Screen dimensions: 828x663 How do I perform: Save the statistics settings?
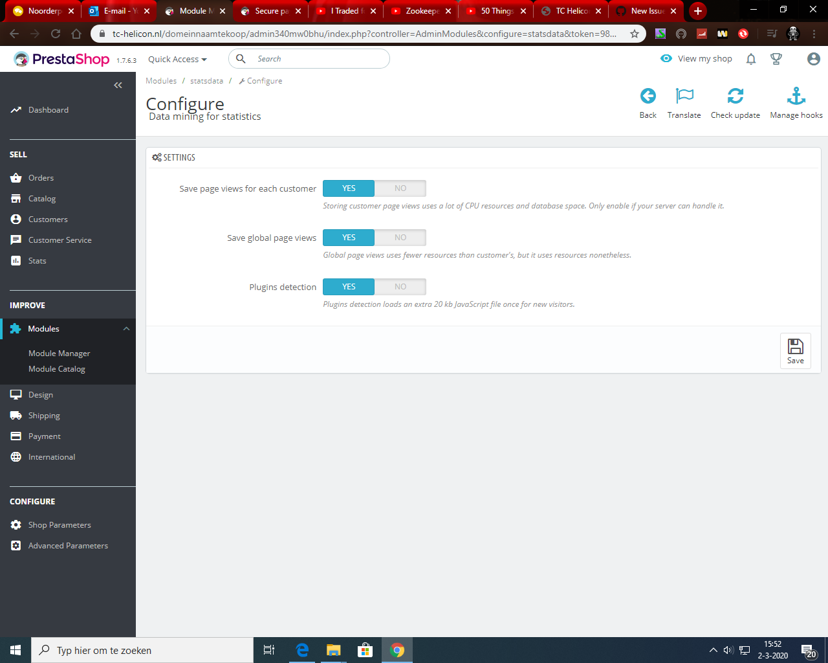(x=795, y=350)
